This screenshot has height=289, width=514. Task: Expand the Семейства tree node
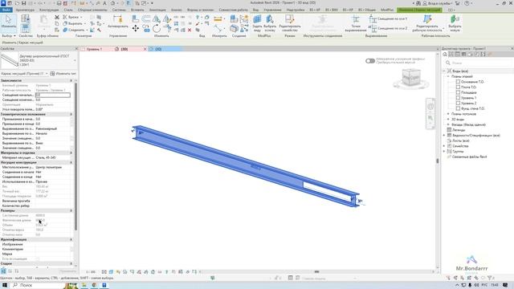(x=444, y=146)
